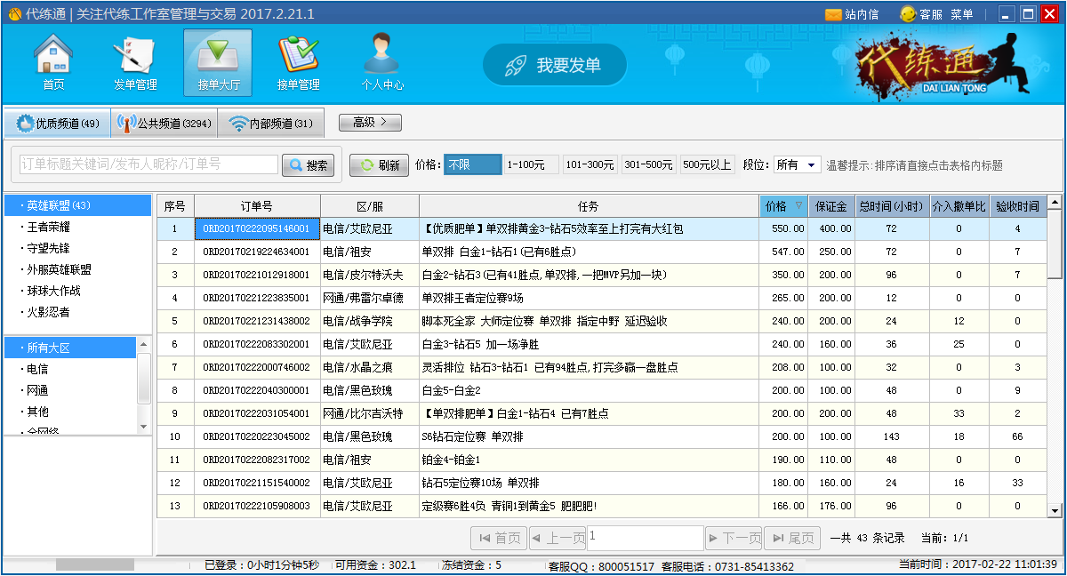Viewport: 1067px width, 576px height.
Task: Click the bottom horizontal scrollbar thumb
Action: coord(94,564)
